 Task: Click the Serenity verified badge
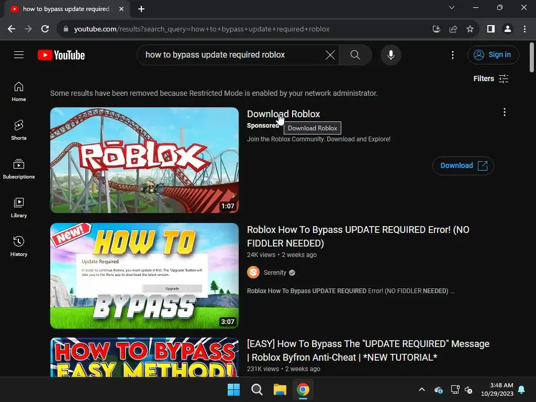point(292,273)
